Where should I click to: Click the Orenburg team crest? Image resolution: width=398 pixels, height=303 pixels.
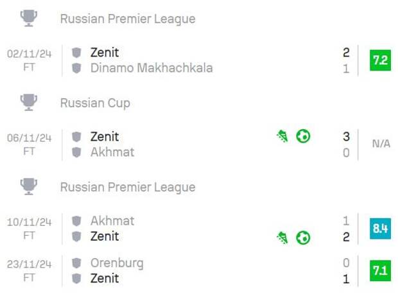click(76, 263)
